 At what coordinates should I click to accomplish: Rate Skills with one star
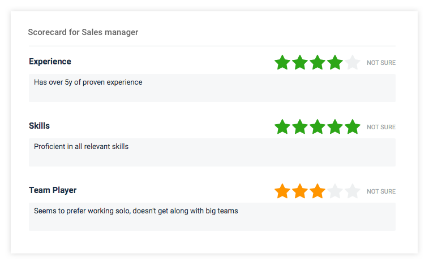(x=282, y=126)
